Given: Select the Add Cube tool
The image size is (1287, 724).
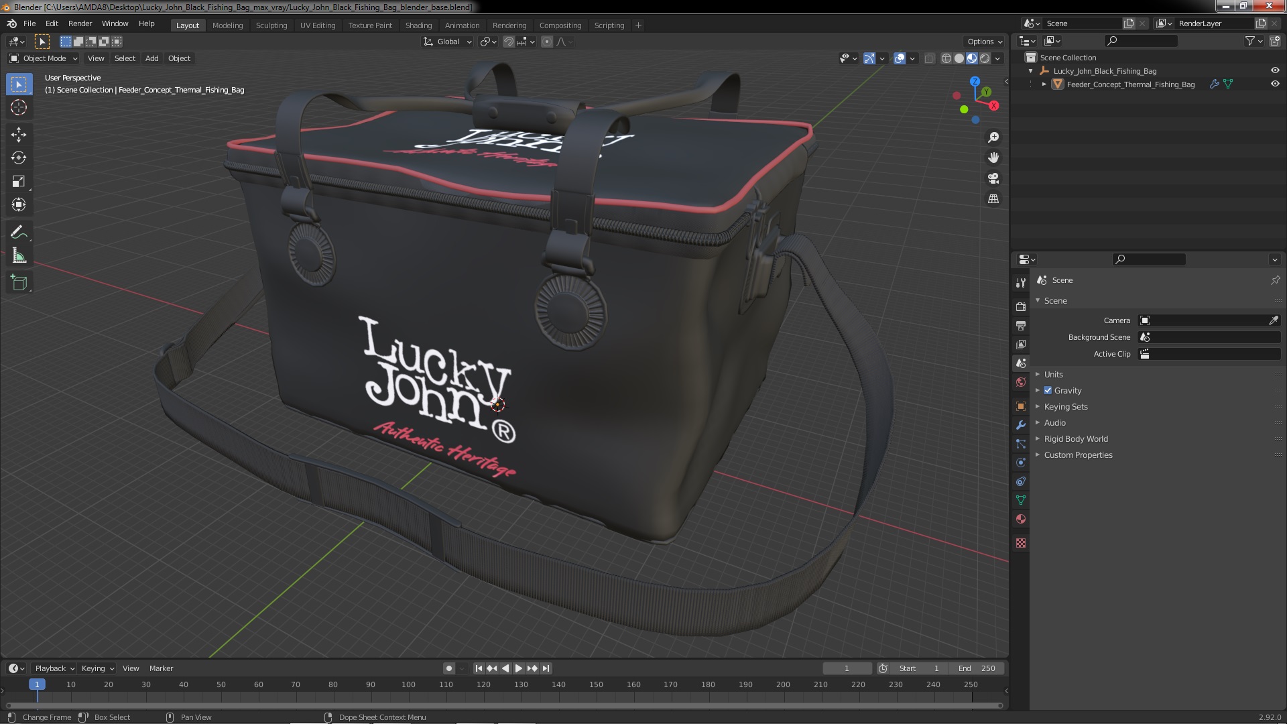Looking at the screenshot, I should coord(19,283).
